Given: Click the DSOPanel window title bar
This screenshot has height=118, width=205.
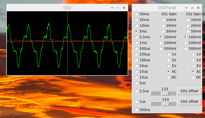Looking at the screenshot, I should tap(167, 8).
